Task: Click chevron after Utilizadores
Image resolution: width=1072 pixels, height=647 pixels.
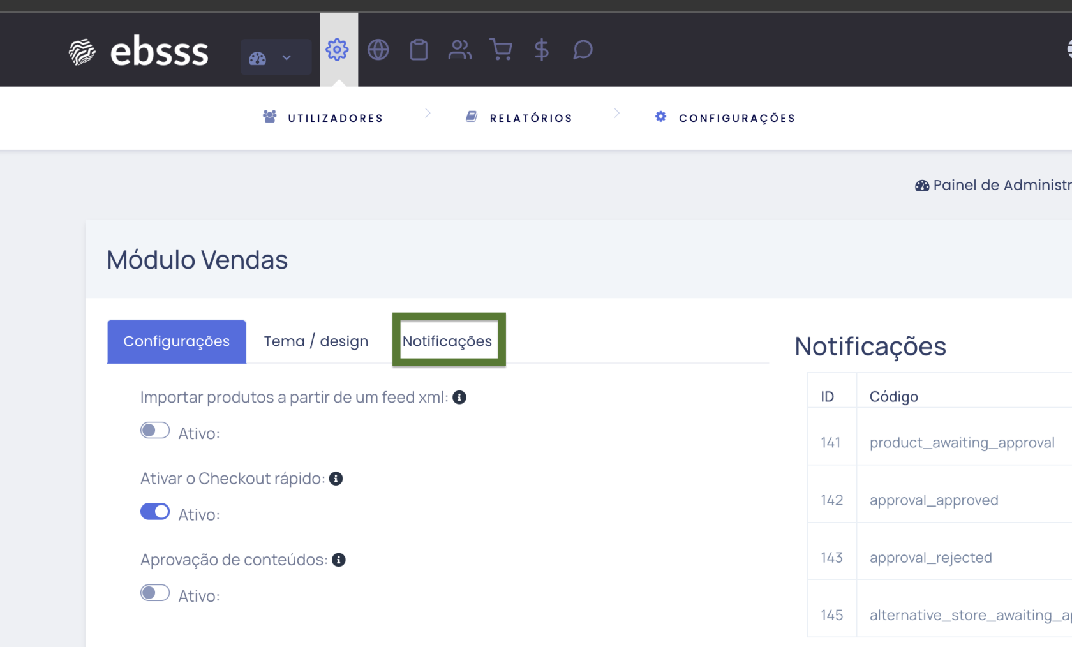Action: [428, 113]
